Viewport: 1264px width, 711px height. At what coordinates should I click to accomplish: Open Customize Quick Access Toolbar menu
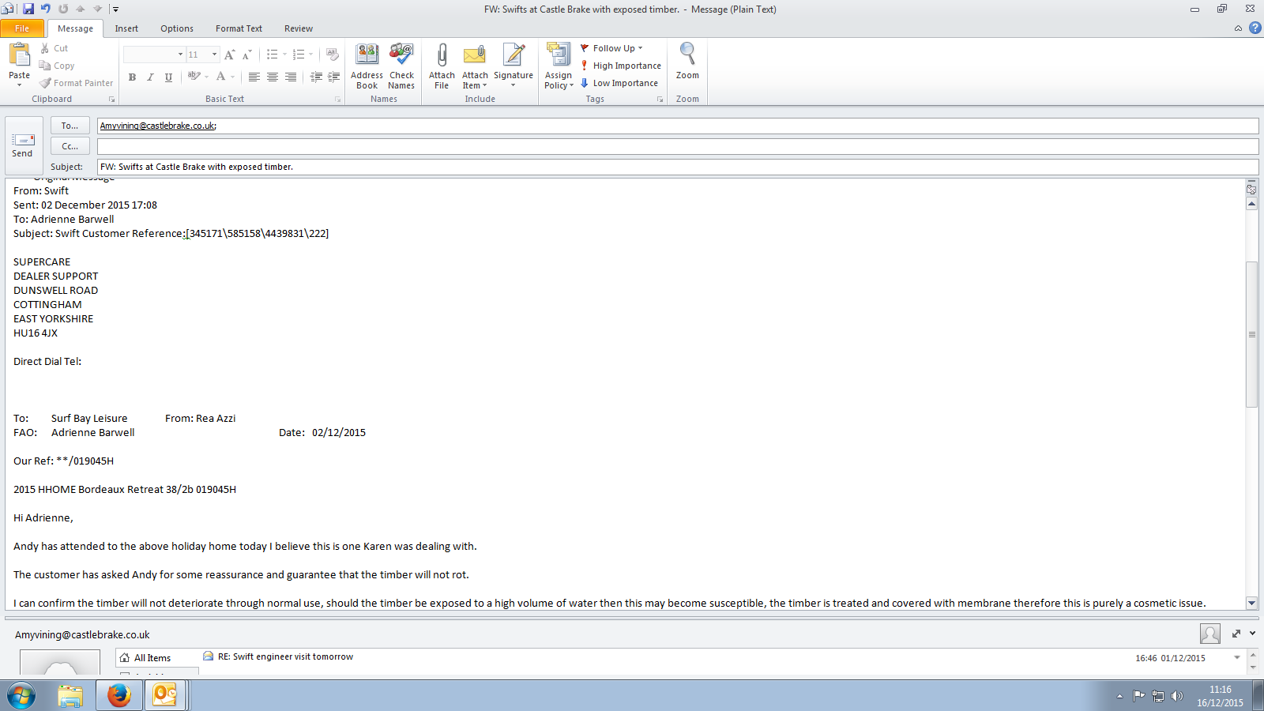(115, 9)
